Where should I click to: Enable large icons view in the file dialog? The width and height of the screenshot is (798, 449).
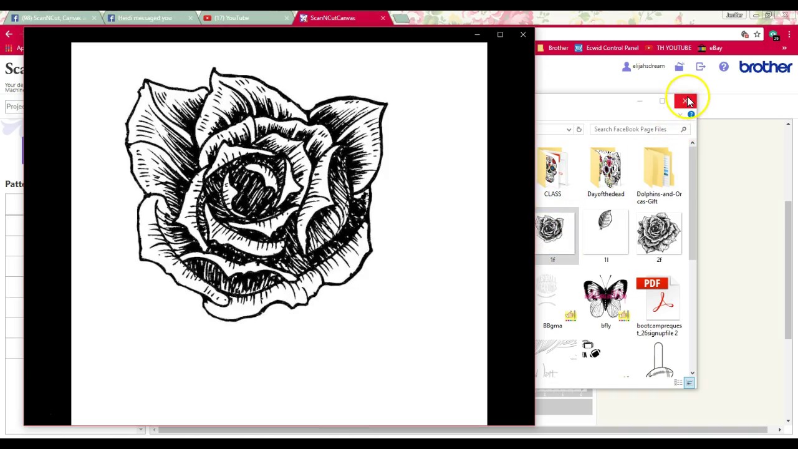point(690,382)
